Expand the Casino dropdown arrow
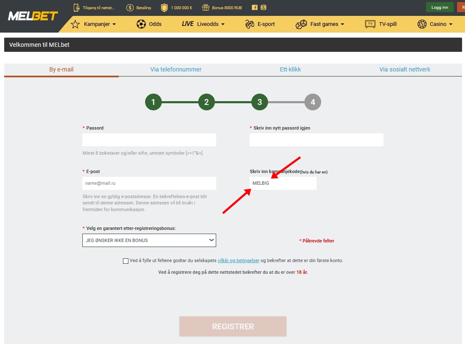Screen dimensions: 465x344 (451, 24)
